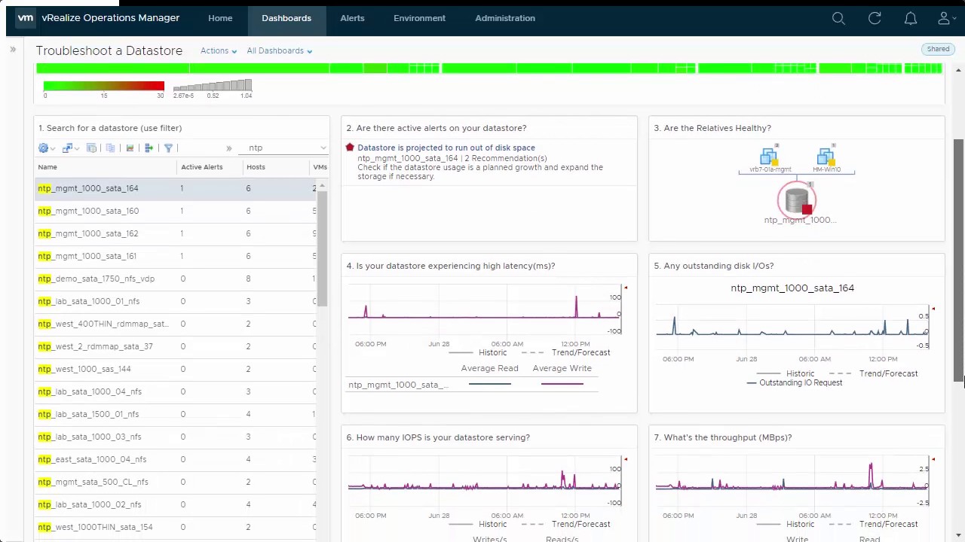Select ntp_demo_sata_1750_nfs_vdp datastore row
The width and height of the screenshot is (965, 542).
(96, 279)
